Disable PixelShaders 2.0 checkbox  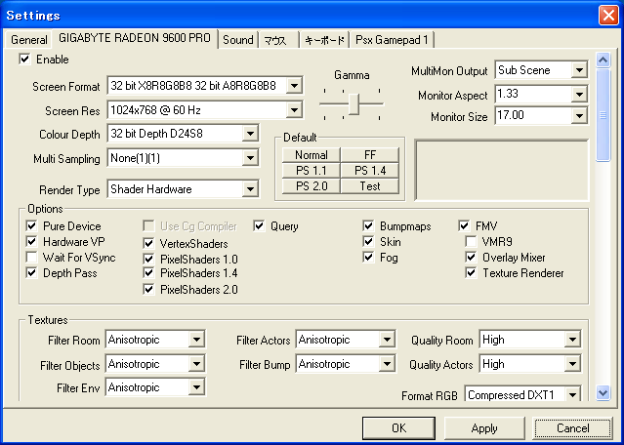149,290
